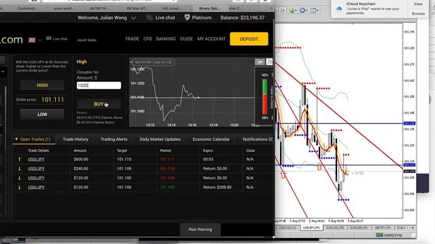Open small Live chat link near the logo
Viewport: 435px width, 244px height.
point(57,39)
